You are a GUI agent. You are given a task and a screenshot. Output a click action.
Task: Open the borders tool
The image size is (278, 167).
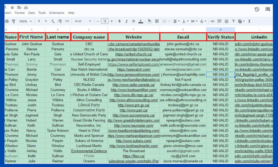(x=157, y=21)
